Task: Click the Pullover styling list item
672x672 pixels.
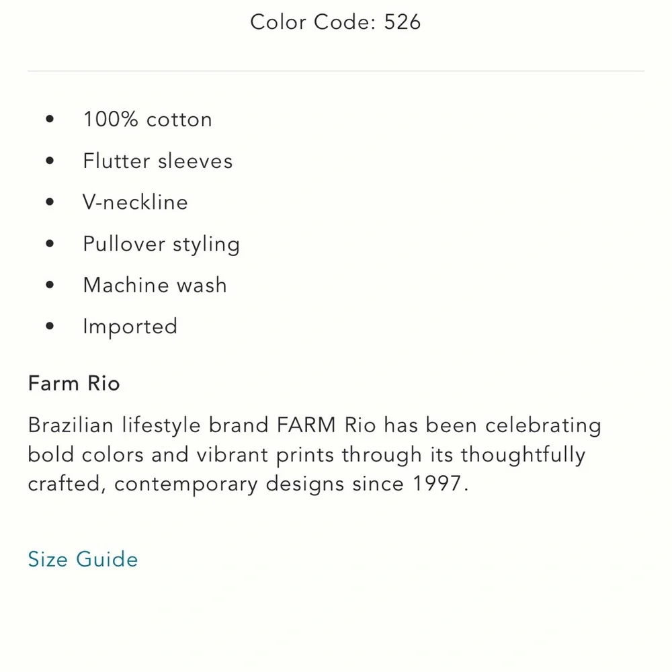Action: (161, 244)
